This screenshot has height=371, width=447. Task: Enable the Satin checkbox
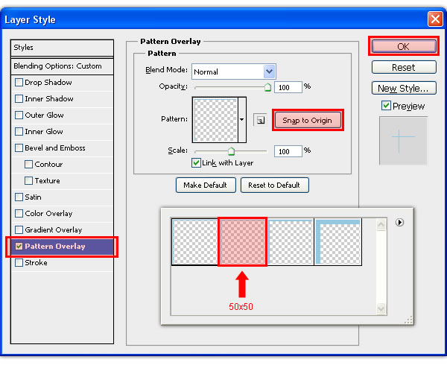(x=19, y=197)
